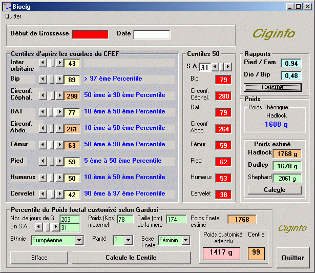The width and height of the screenshot is (315, 273).
Task: Click the Nbr. de jours de G field
Action: click(x=70, y=219)
